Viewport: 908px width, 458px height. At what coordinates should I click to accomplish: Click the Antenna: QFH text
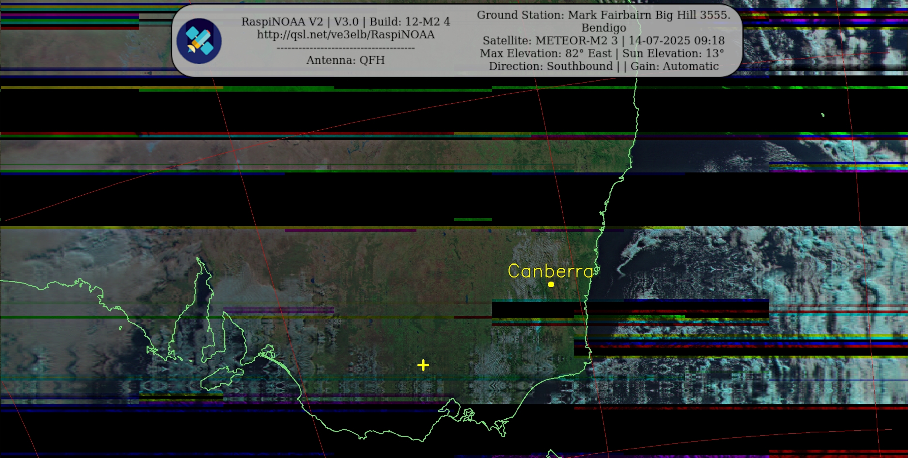tap(345, 60)
